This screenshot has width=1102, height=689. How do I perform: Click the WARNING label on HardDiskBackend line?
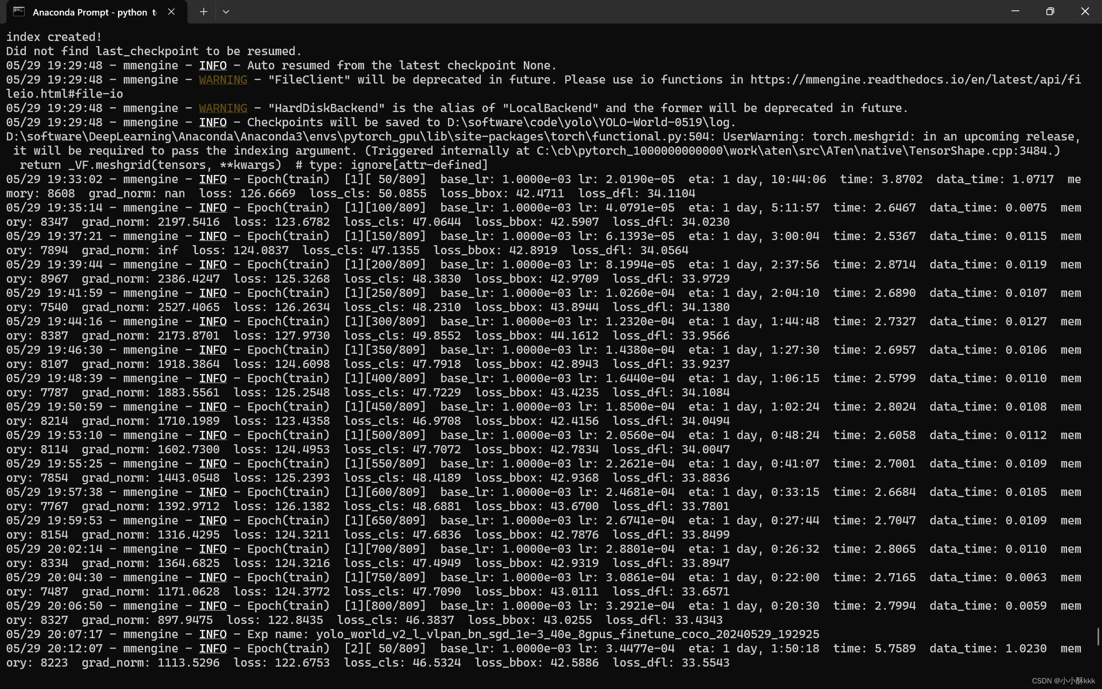click(223, 108)
